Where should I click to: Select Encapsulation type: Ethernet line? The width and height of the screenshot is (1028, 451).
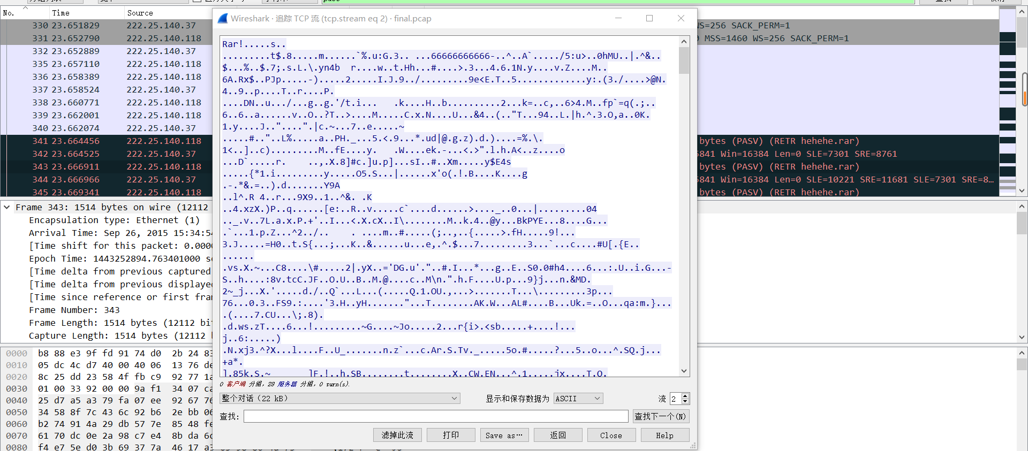(114, 220)
